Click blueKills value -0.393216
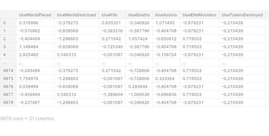 (112, 31)
